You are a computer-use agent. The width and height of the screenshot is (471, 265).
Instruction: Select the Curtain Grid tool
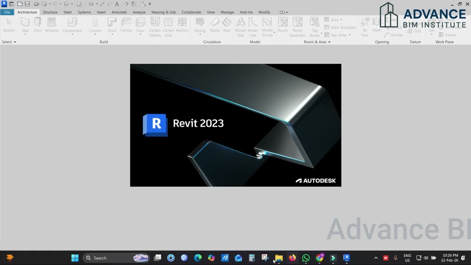168,27
